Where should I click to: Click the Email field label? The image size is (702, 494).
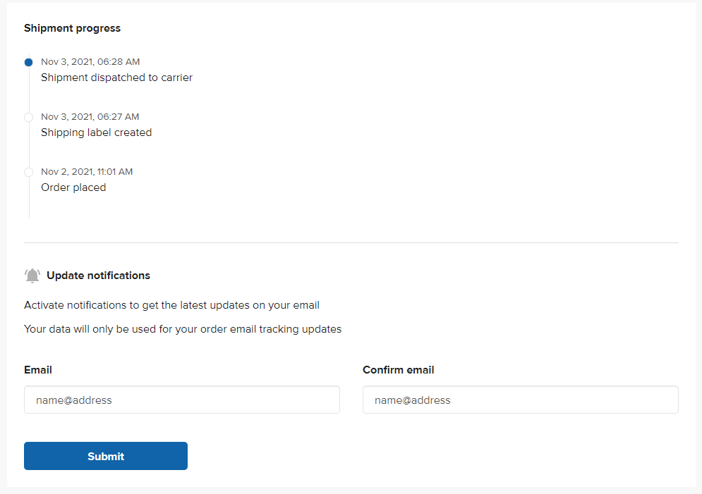(38, 370)
